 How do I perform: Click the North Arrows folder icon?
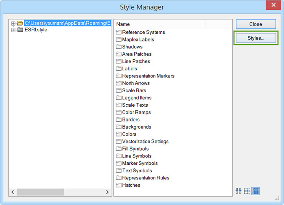pyautogui.click(x=119, y=83)
